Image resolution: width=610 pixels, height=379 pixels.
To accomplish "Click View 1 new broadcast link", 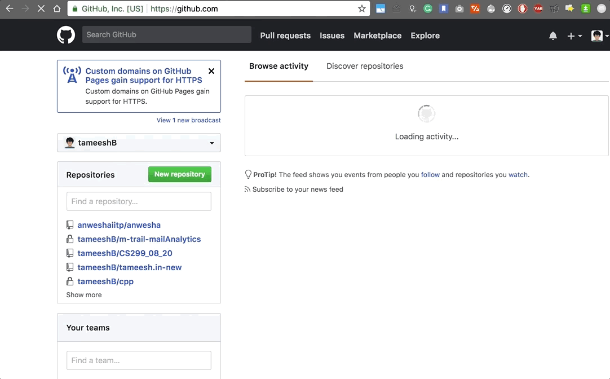I will [x=188, y=120].
